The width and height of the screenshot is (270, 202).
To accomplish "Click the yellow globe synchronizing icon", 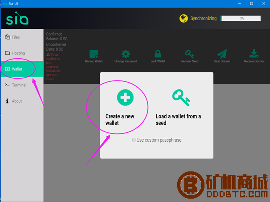I will pyautogui.click(x=183, y=18).
